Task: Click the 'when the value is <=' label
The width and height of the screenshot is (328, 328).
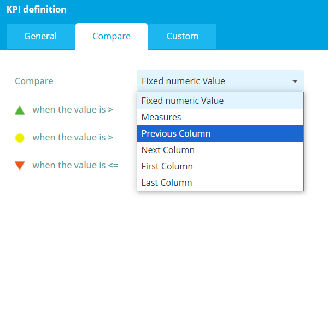Action: coord(75,165)
